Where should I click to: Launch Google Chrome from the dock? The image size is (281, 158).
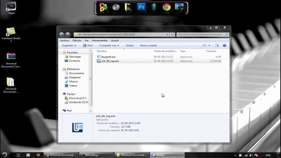[166, 7]
